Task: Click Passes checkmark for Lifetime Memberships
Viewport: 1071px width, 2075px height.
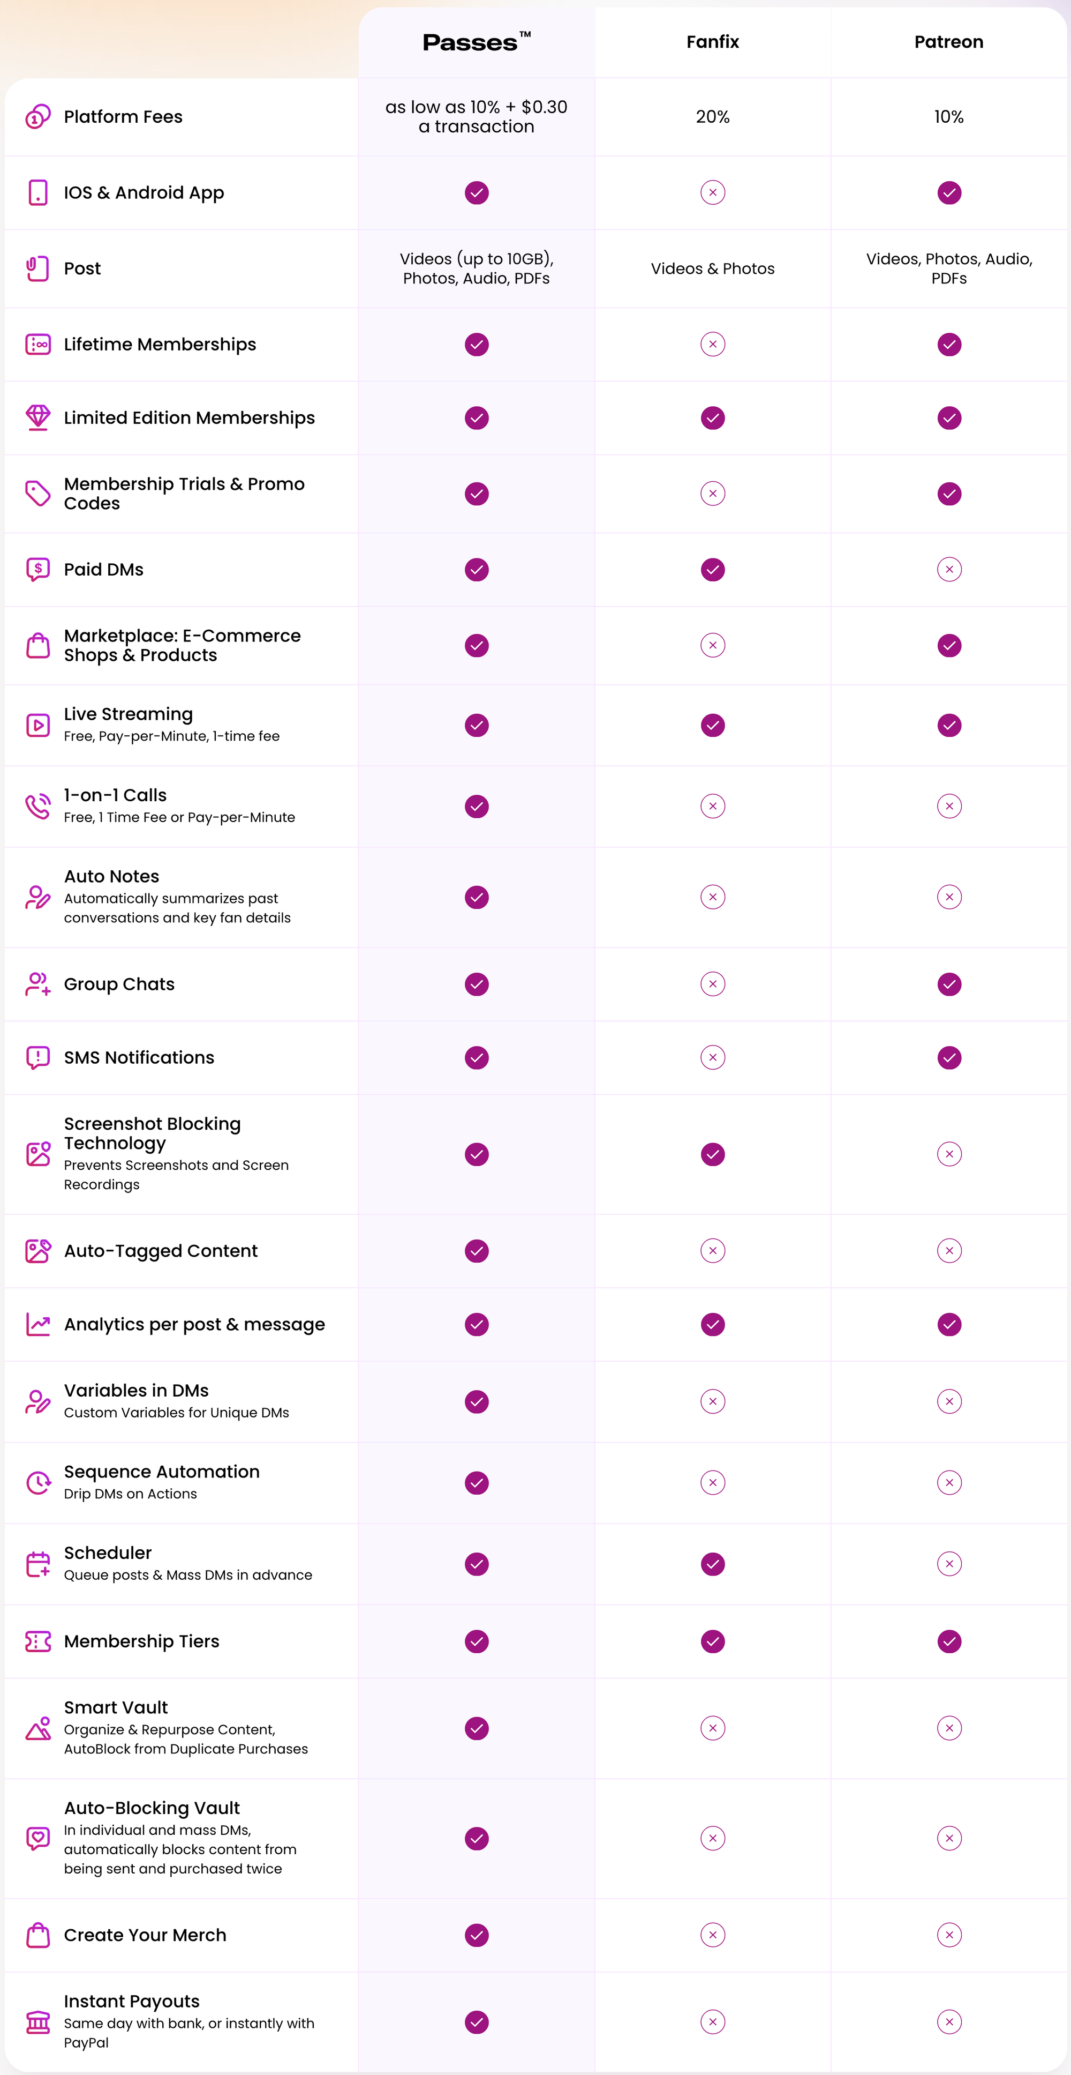Action: [x=477, y=345]
